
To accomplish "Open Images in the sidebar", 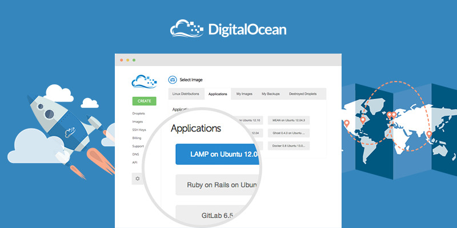I will click(x=138, y=121).
